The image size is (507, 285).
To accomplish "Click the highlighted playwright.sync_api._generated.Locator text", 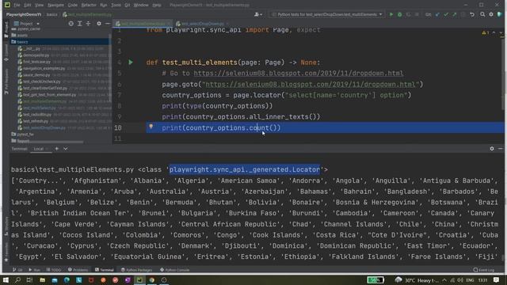I will [245, 169].
